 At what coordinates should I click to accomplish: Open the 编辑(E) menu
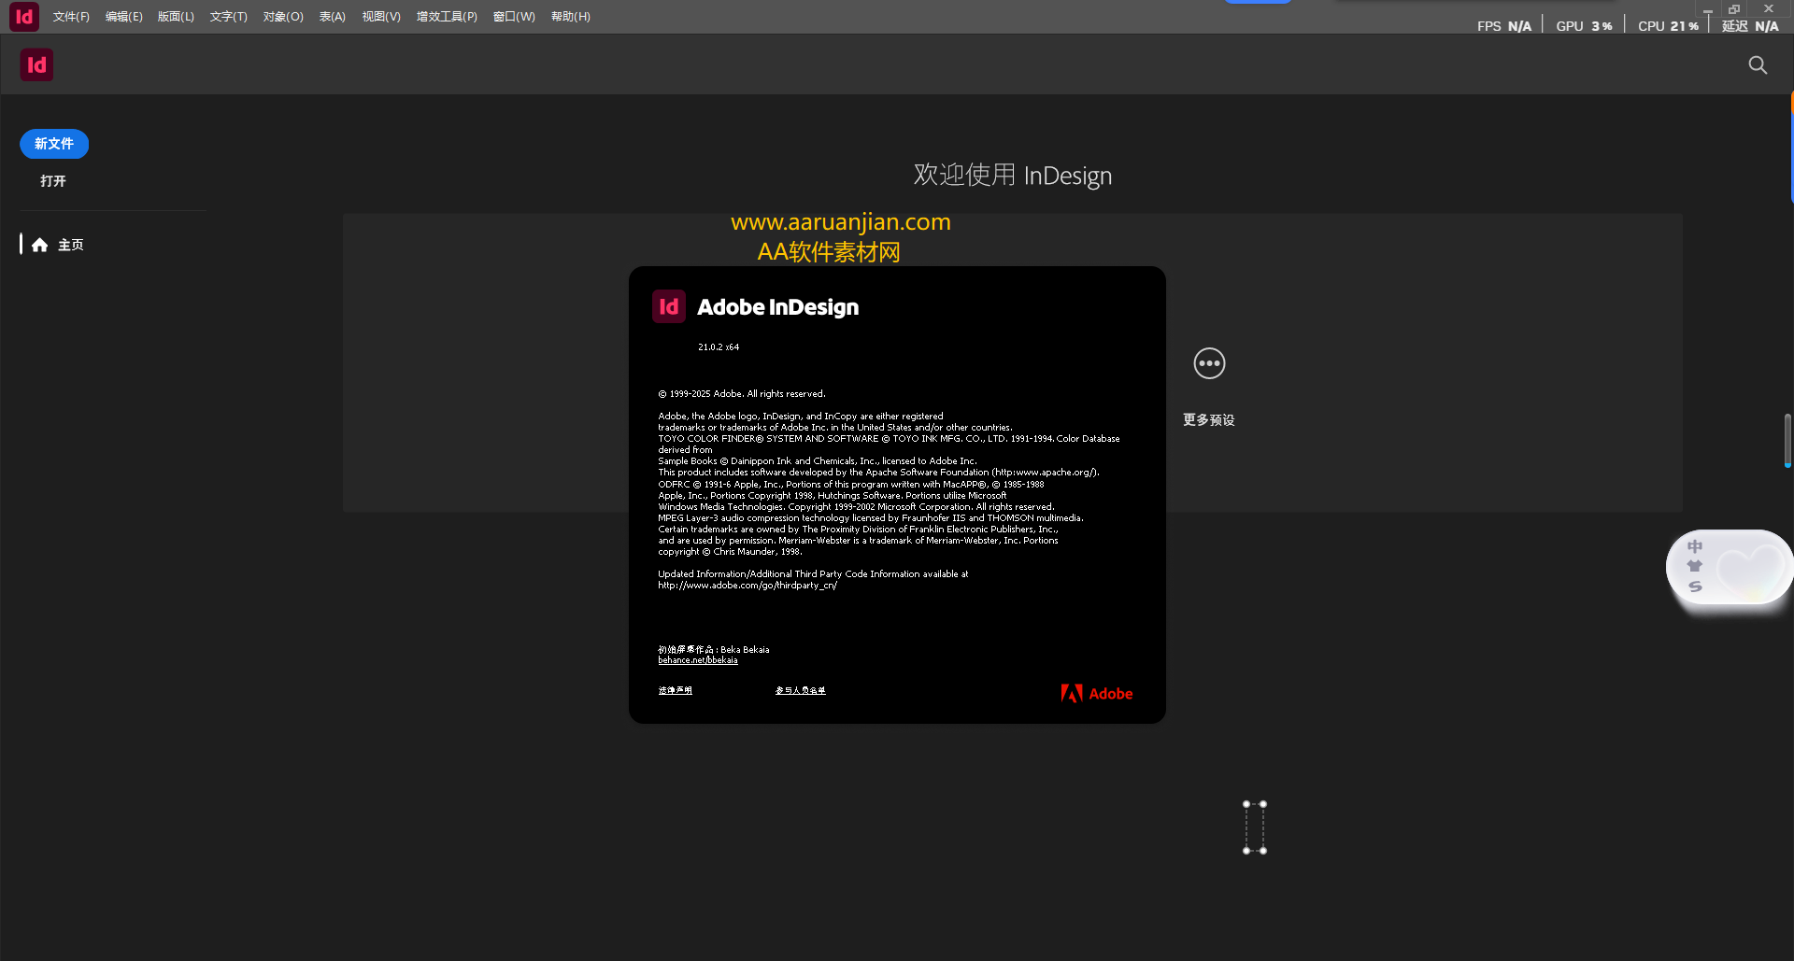pos(124,16)
